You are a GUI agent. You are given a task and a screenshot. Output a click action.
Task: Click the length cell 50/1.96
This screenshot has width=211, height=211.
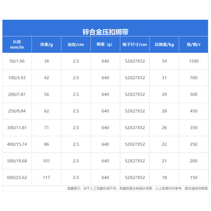(17, 61)
